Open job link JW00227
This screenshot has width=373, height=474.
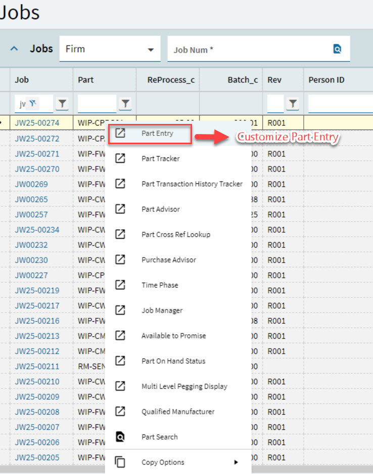[31, 275]
